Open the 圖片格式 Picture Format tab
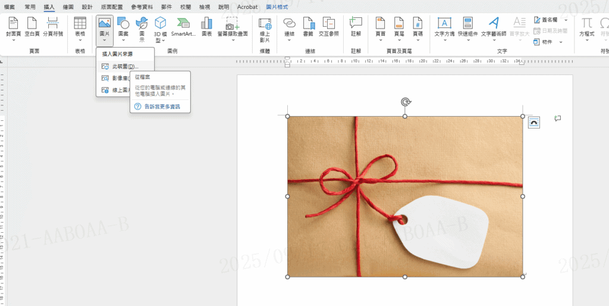 tap(278, 7)
